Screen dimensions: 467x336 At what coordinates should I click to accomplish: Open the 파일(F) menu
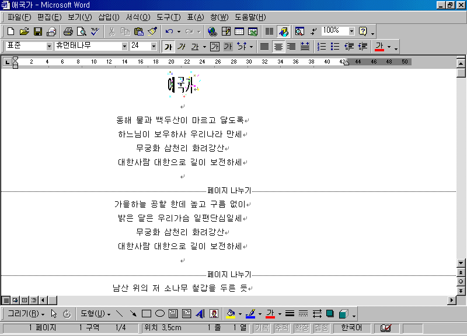pos(19,17)
